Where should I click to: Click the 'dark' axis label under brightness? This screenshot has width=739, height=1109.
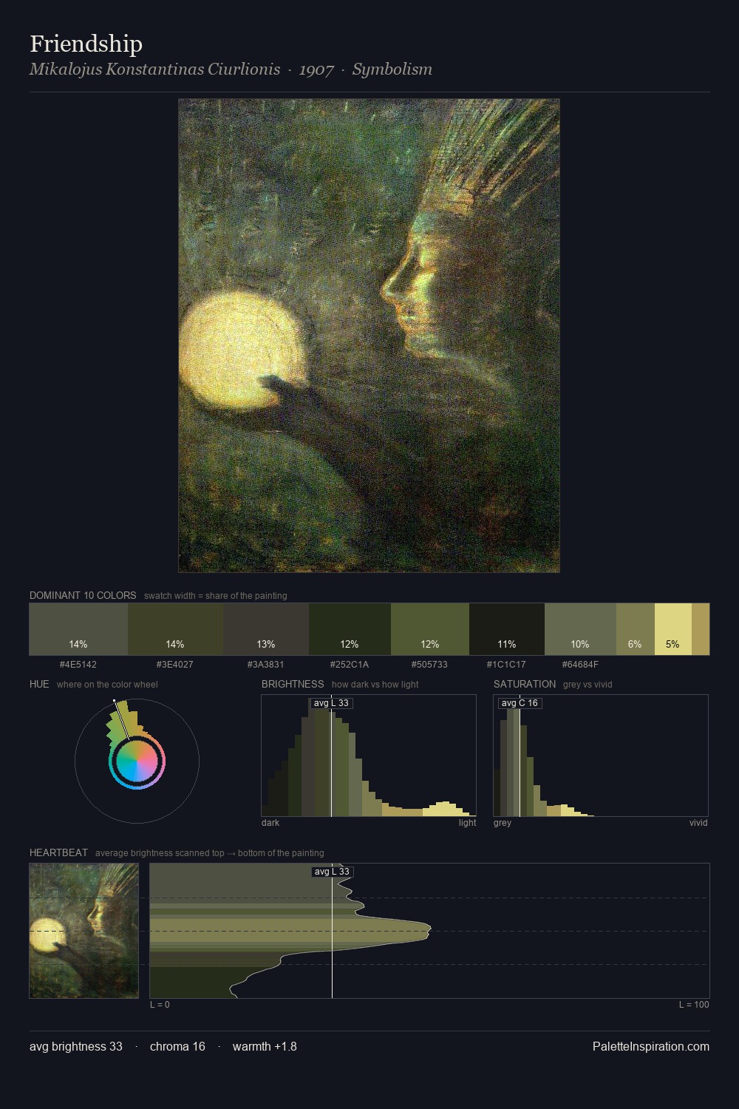[270, 823]
